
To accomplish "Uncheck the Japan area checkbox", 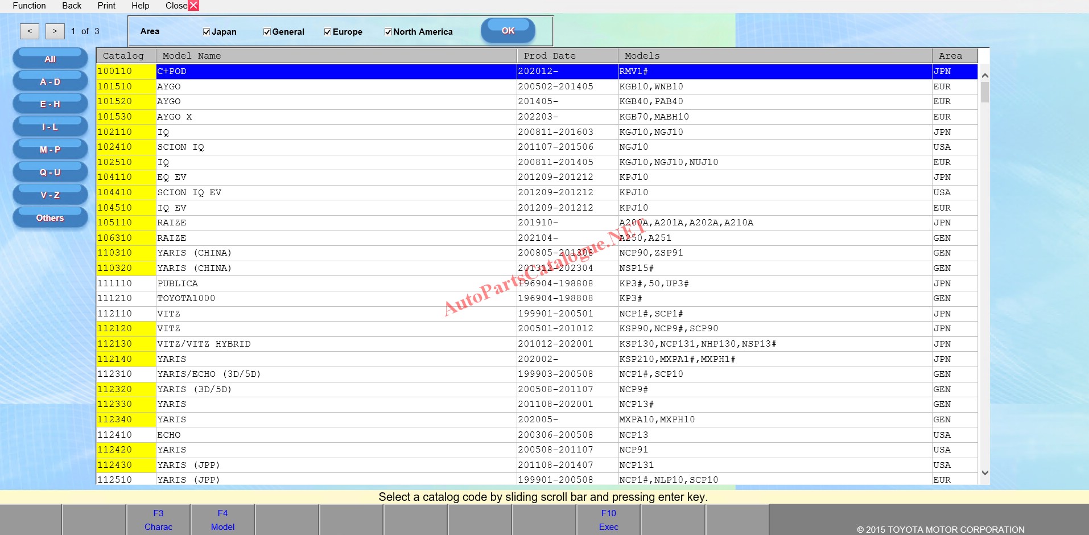I will click(x=207, y=32).
